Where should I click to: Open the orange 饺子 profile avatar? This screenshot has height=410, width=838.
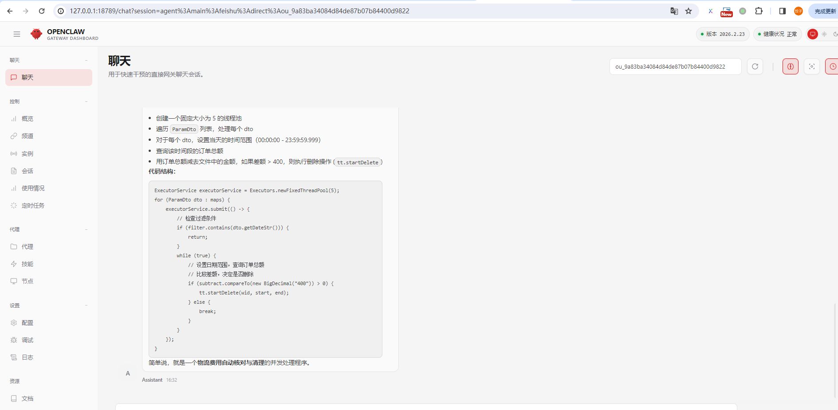(799, 11)
